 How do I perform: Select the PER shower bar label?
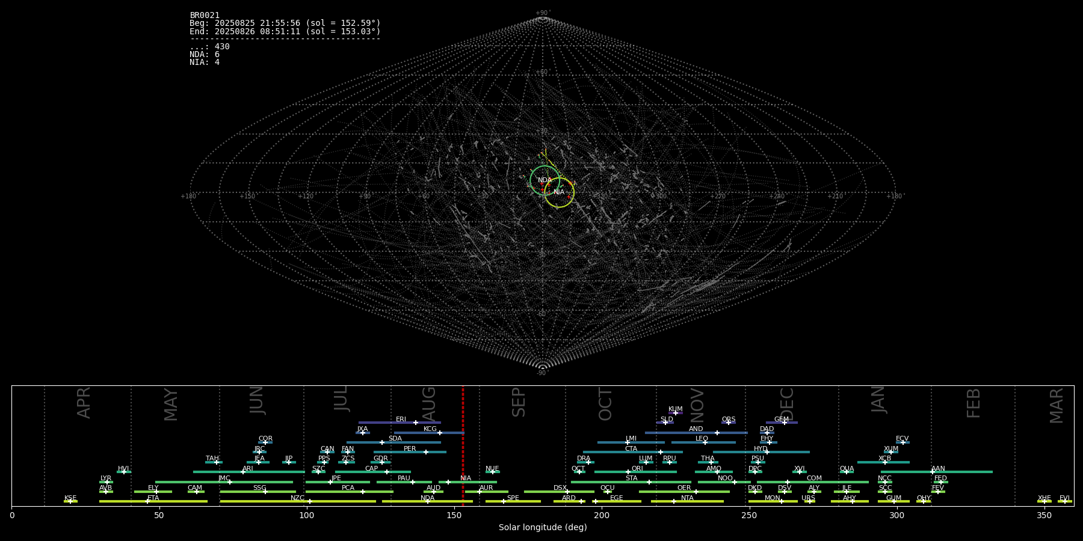[x=410, y=449]
